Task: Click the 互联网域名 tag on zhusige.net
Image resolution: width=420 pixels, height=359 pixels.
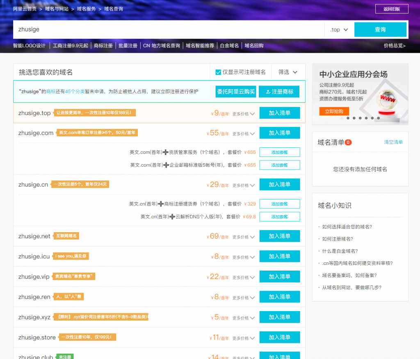Action: coord(66,236)
